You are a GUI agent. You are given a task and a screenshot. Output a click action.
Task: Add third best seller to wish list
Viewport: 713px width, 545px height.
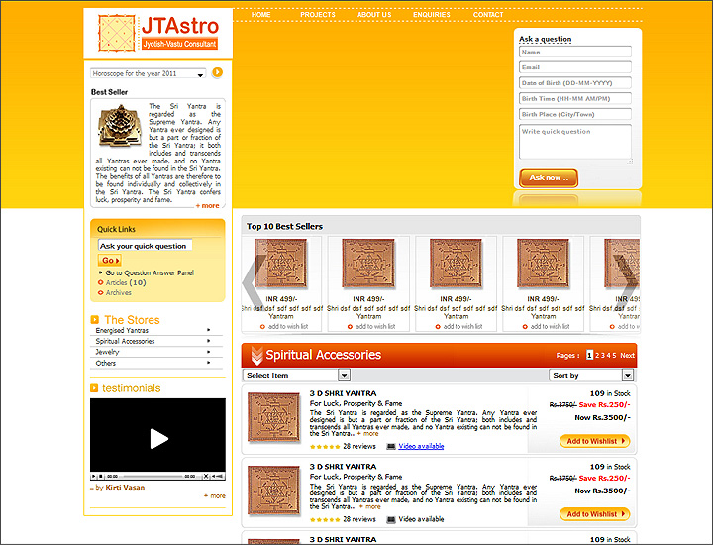click(459, 327)
